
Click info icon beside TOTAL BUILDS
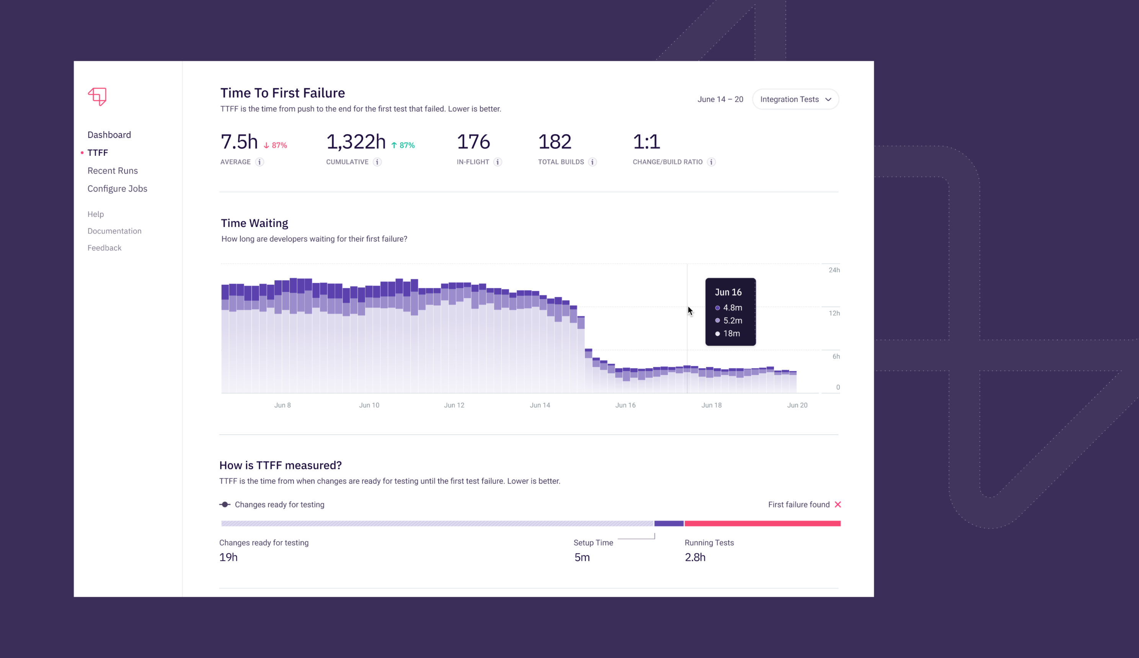pos(592,162)
